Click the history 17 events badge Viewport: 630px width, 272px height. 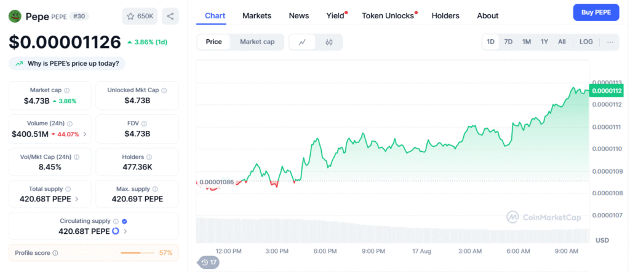click(208, 262)
